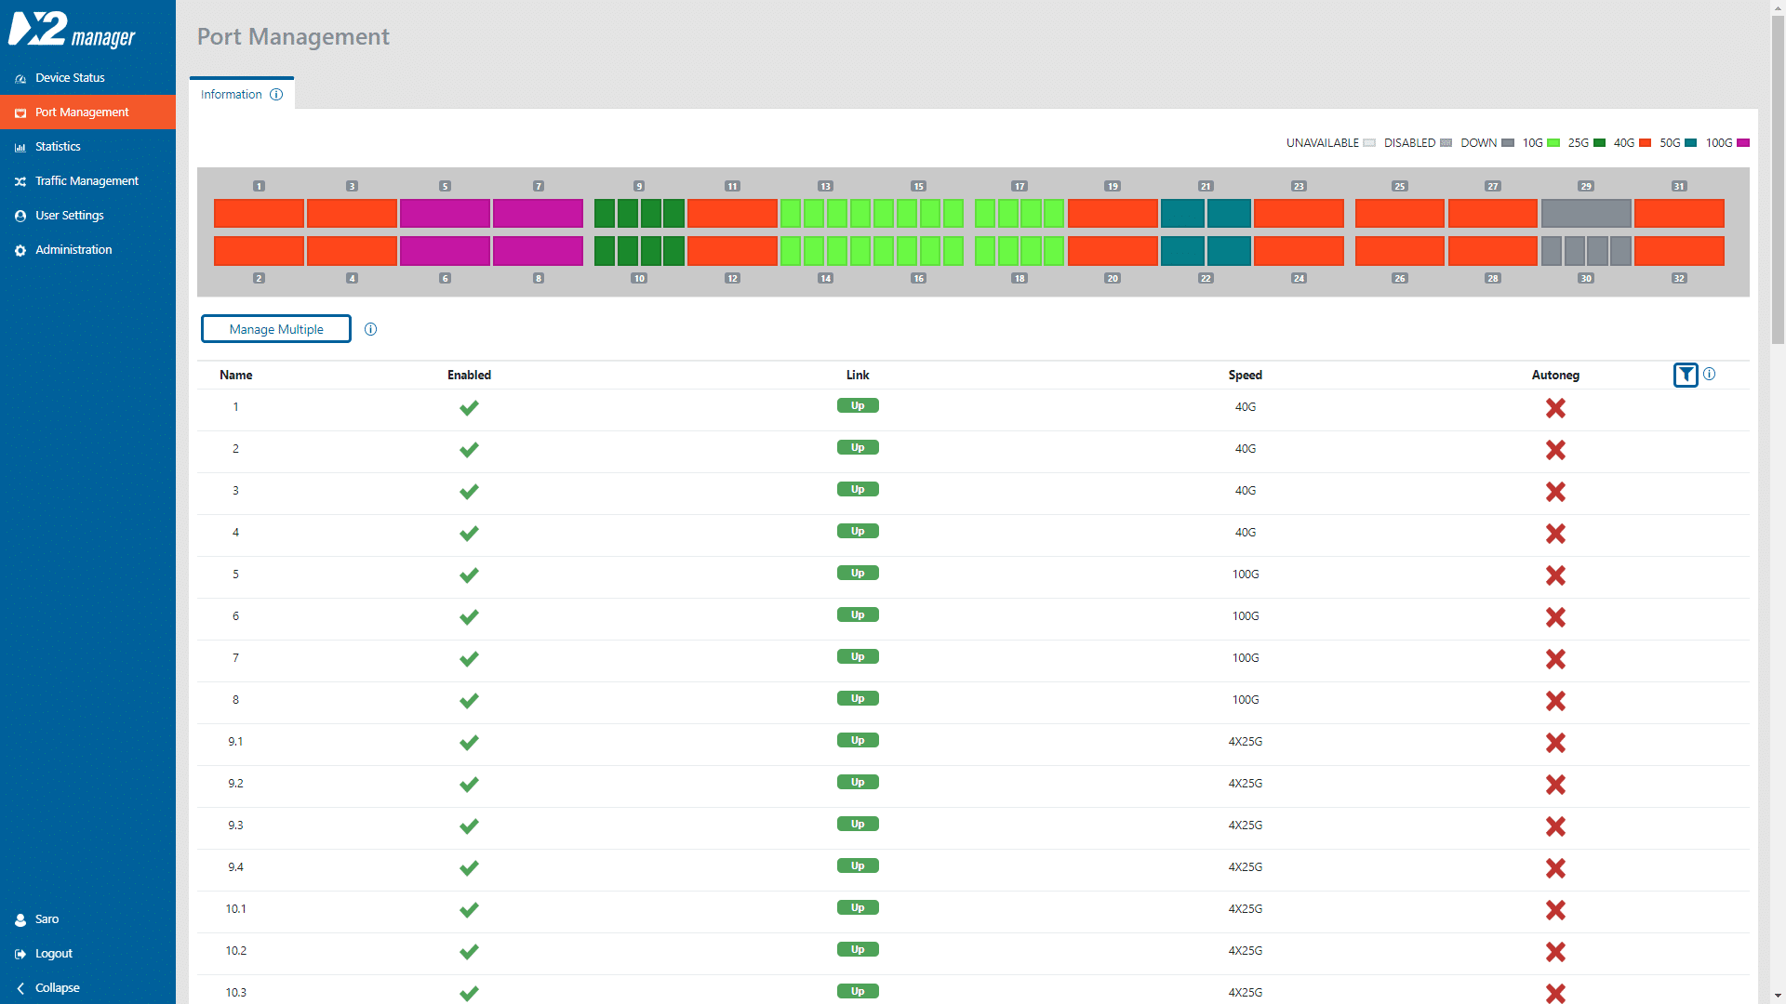Disable Autoneg toggle for port 1
Screen dimensions: 1786x1004
coord(1556,408)
